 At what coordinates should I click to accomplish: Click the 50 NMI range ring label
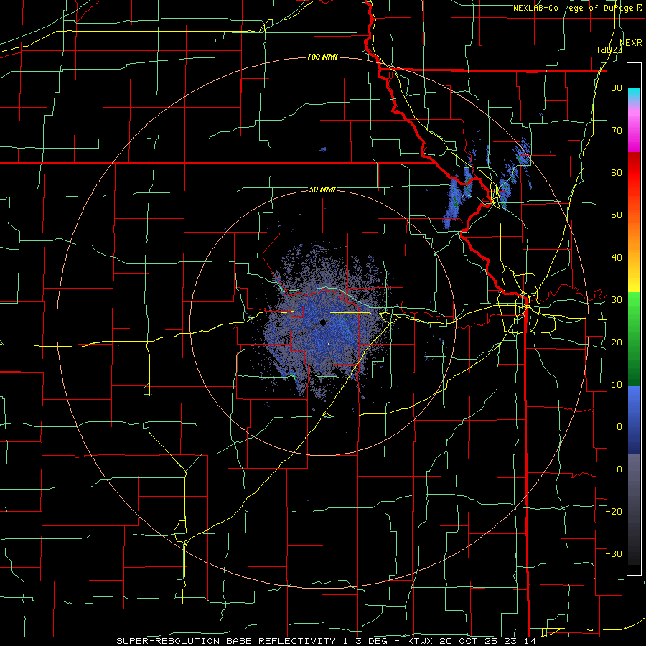(x=322, y=189)
